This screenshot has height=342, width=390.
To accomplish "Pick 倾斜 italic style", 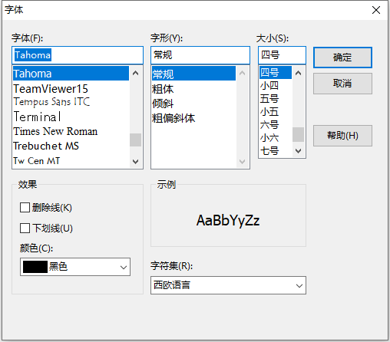I will click(x=163, y=104).
